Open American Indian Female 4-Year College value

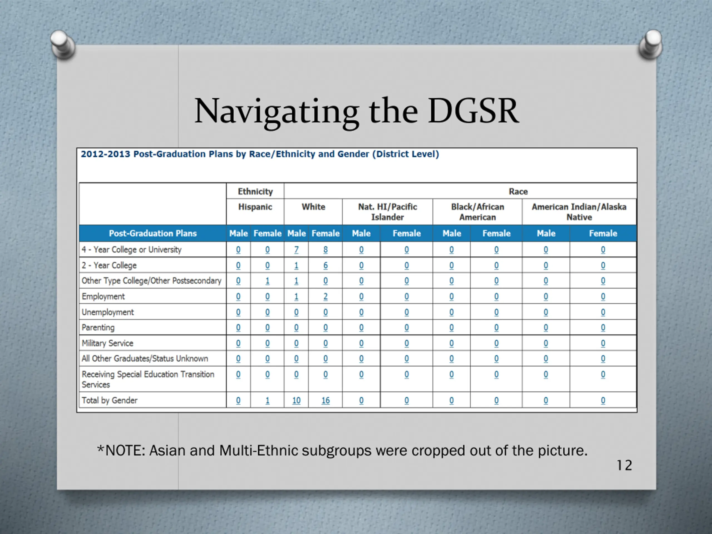(x=603, y=250)
